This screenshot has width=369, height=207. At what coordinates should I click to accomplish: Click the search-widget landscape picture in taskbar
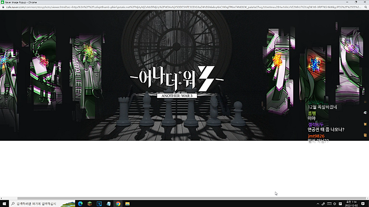[68, 204]
